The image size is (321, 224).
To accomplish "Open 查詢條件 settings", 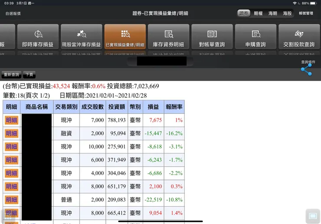I will 308,62.
